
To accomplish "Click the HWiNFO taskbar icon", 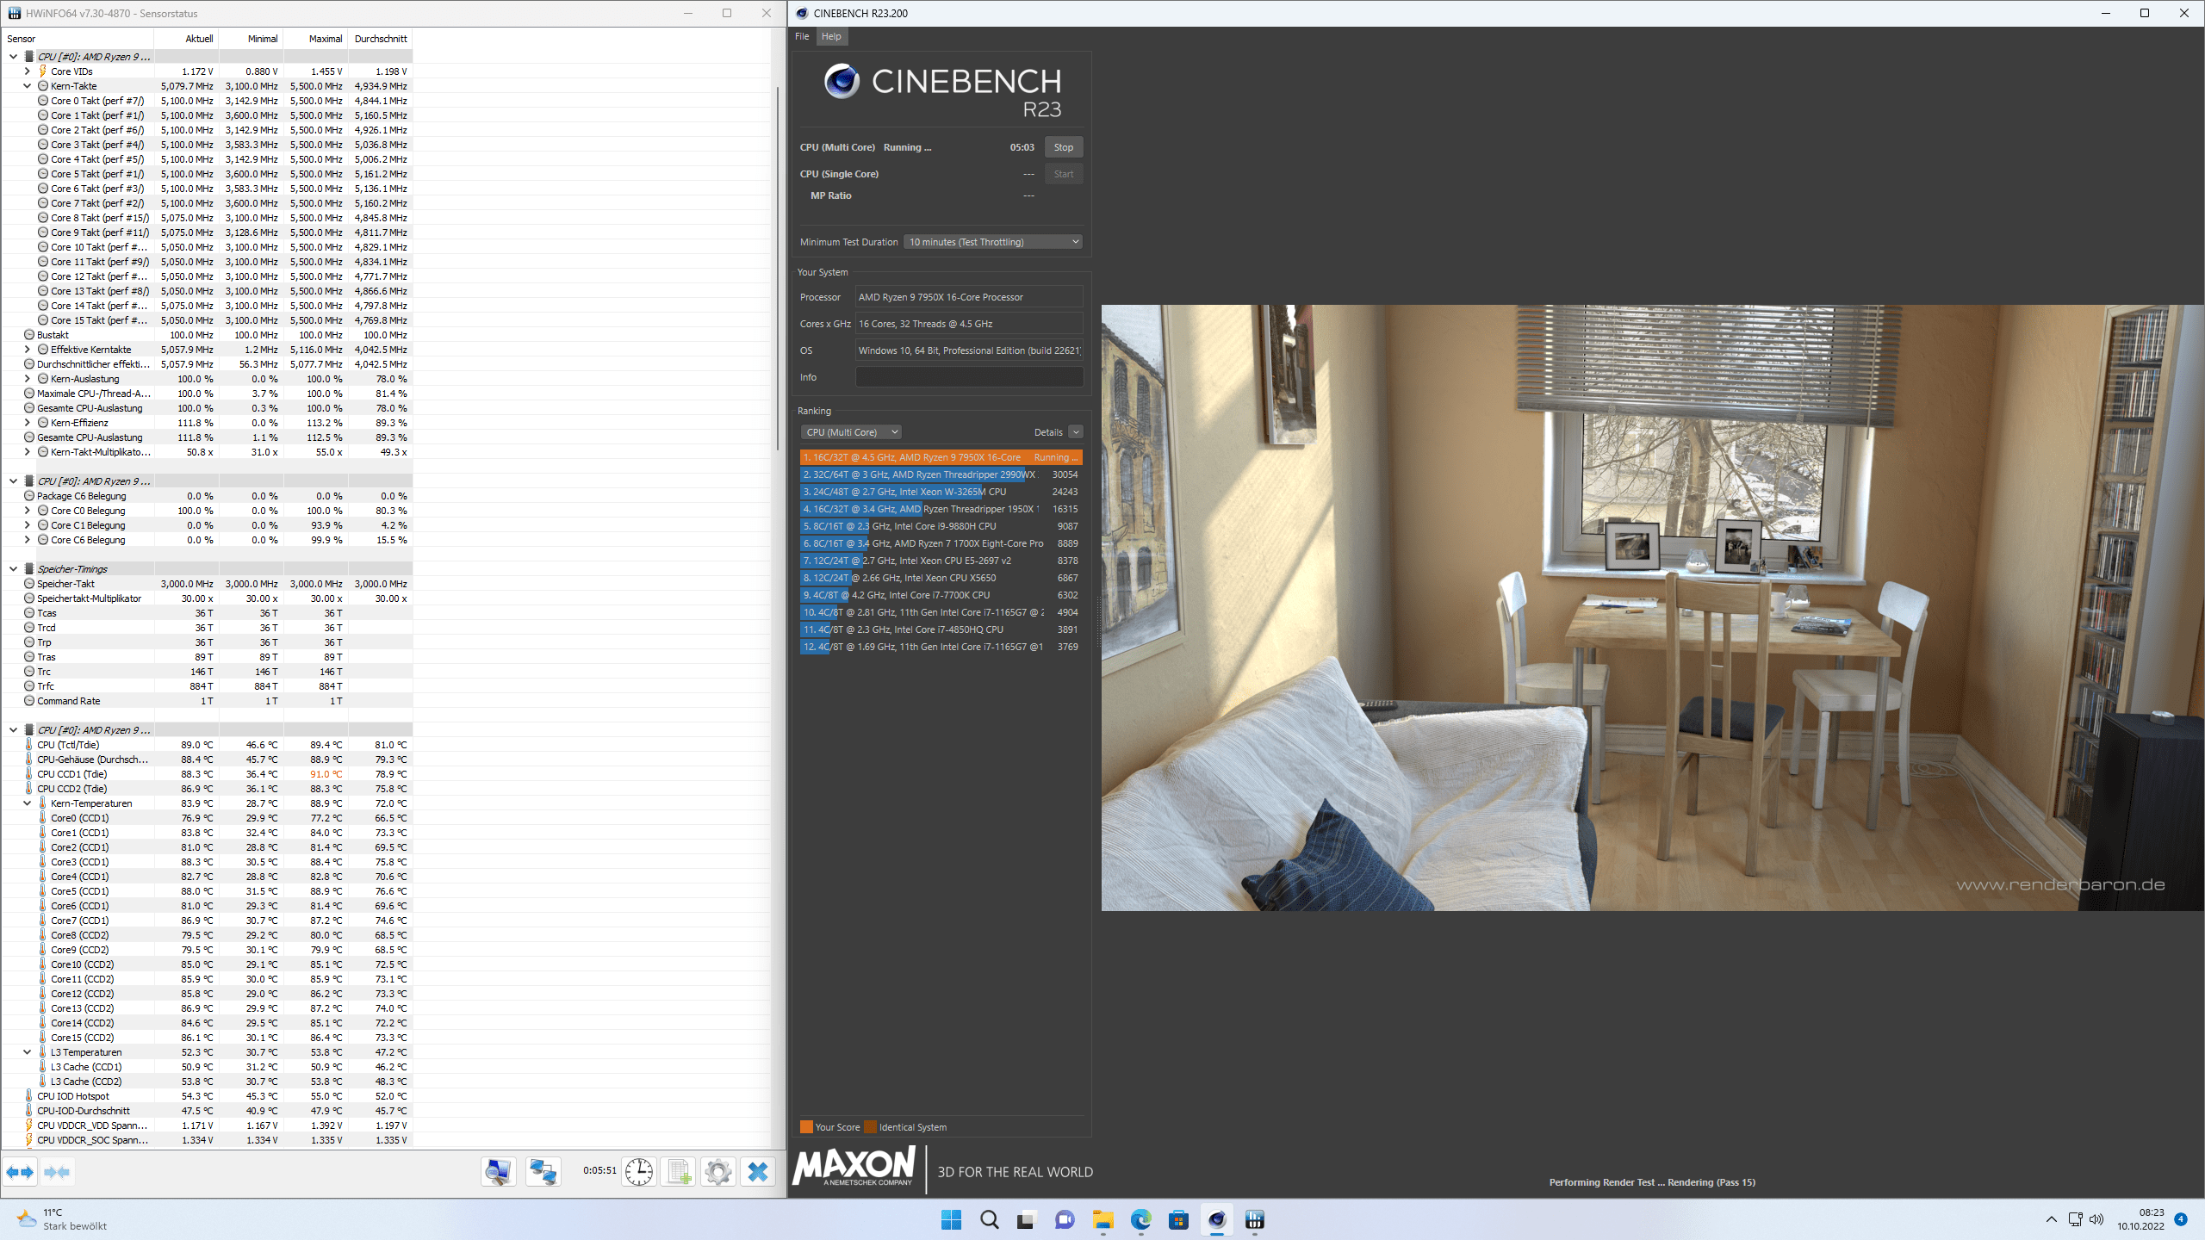I will tap(1254, 1219).
